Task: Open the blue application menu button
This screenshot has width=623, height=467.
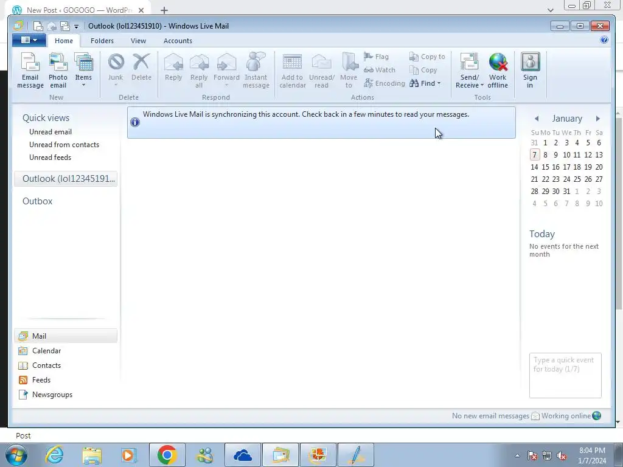Action: 29,40
